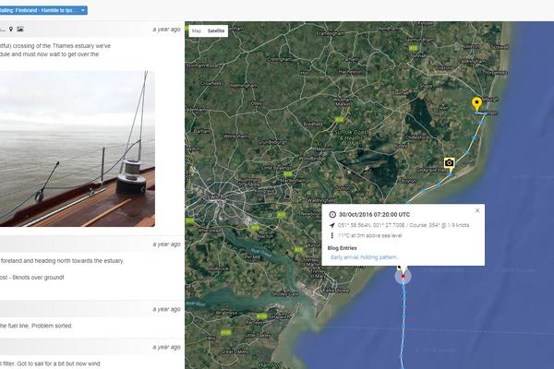Switch the map to Satellite view
This screenshot has height=369, width=554.
pyautogui.click(x=216, y=30)
